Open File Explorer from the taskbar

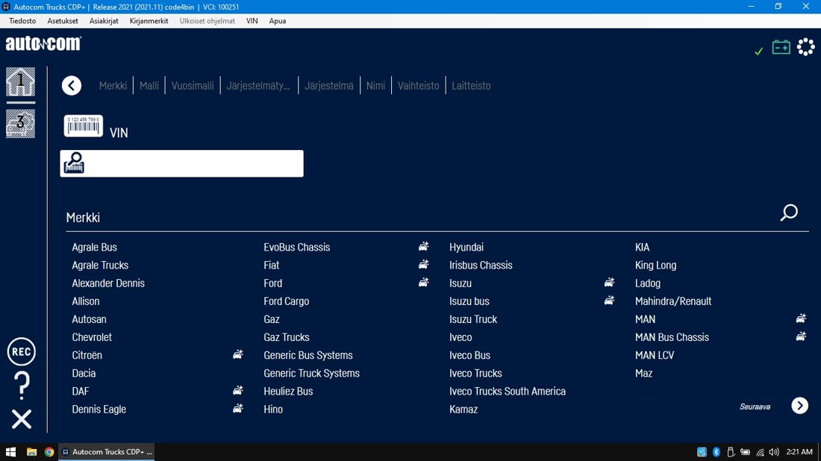pyautogui.click(x=31, y=451)
